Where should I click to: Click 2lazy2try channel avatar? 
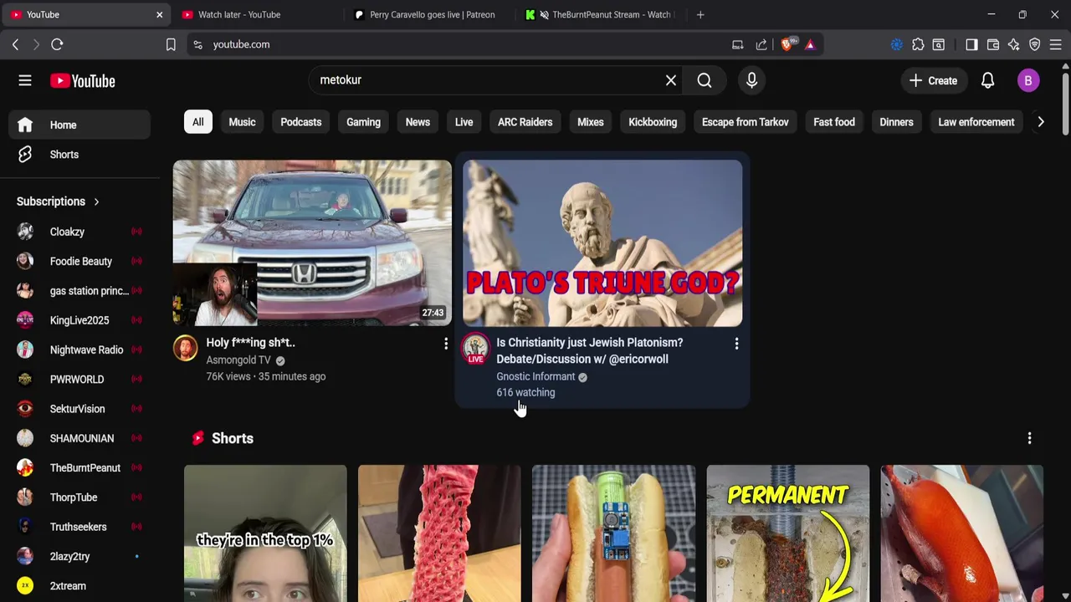(x=25, y=557)
